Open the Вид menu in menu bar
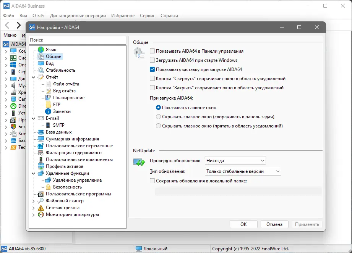 tap(23, 16)
